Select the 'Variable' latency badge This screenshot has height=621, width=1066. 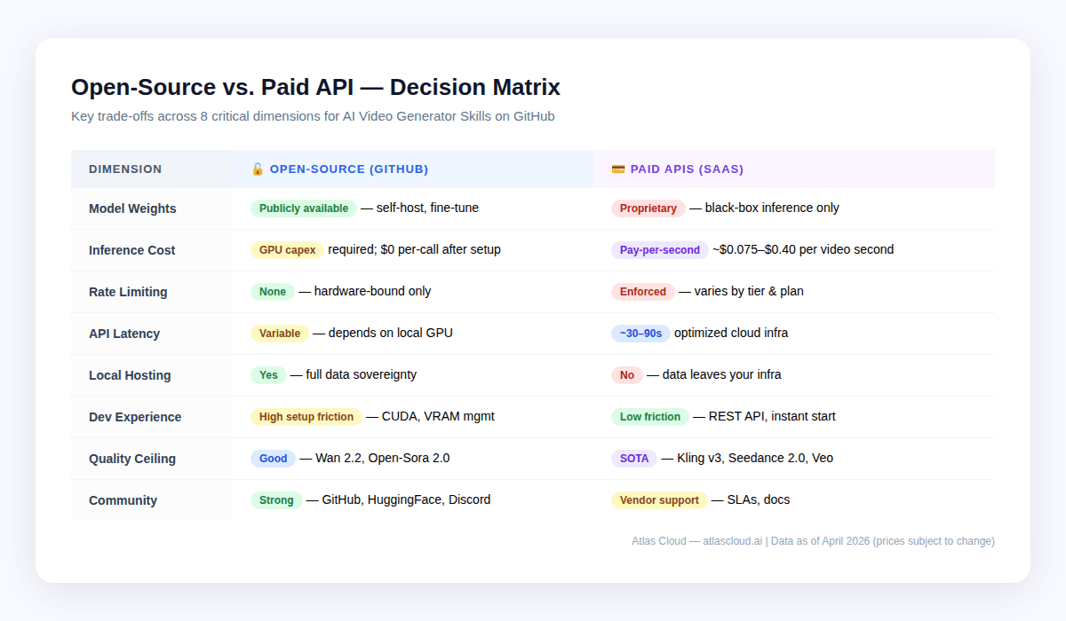click(279, 334)
